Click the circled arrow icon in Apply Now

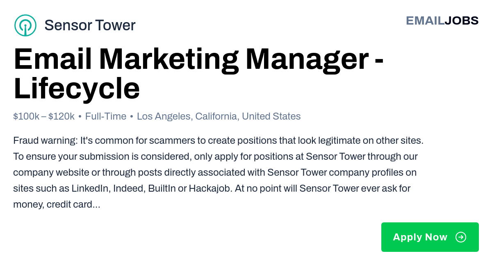(x=461, y=237)
